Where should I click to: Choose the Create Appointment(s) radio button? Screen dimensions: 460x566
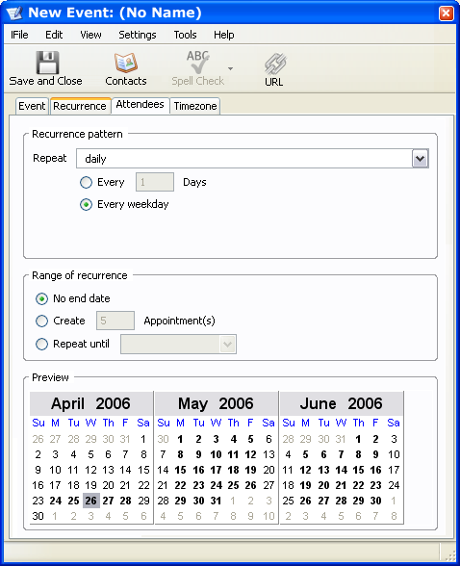[x=41, y=321]
